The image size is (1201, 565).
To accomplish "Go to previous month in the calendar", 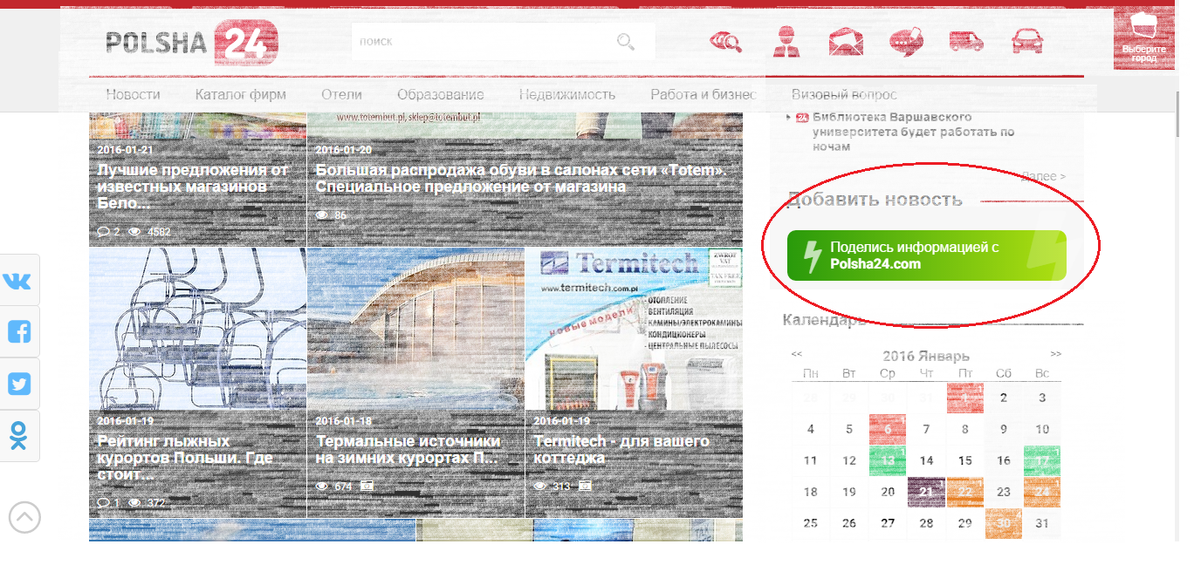I will point(797,355).
